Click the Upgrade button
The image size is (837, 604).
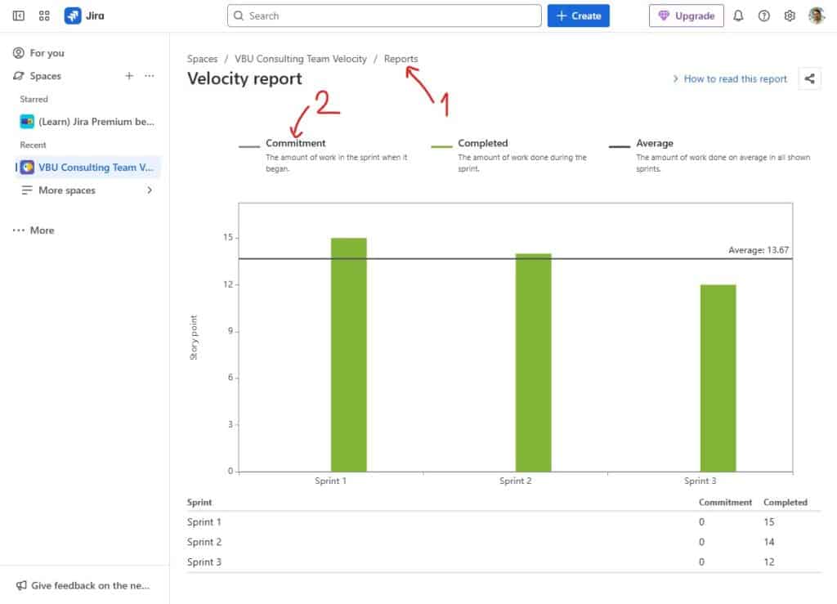pos(686,16)
